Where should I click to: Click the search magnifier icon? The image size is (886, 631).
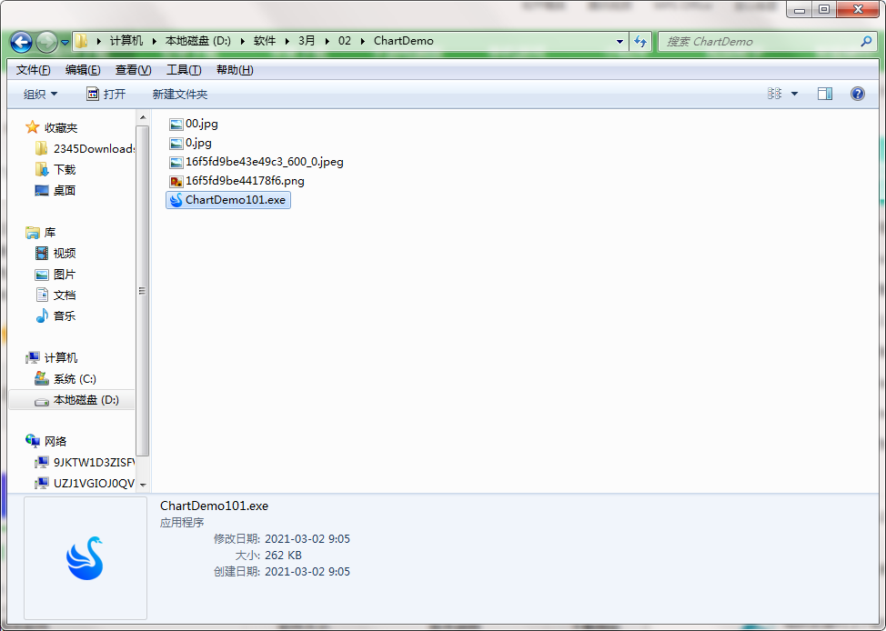point(866,42)
